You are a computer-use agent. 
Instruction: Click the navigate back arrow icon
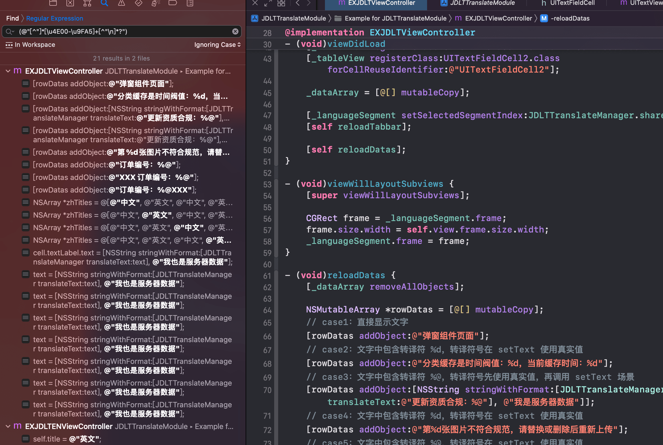click(x=298, y=3)
